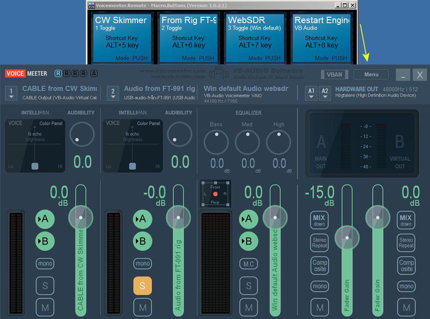430x319 pixels.
Task: Trigger the CW Skimmer macro button
Action: (x=122, y=38)
